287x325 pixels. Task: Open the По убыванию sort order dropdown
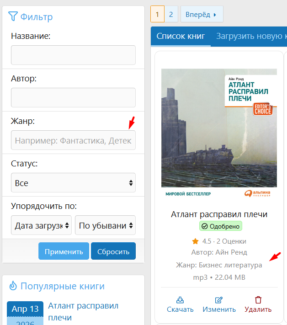point(105,225)
